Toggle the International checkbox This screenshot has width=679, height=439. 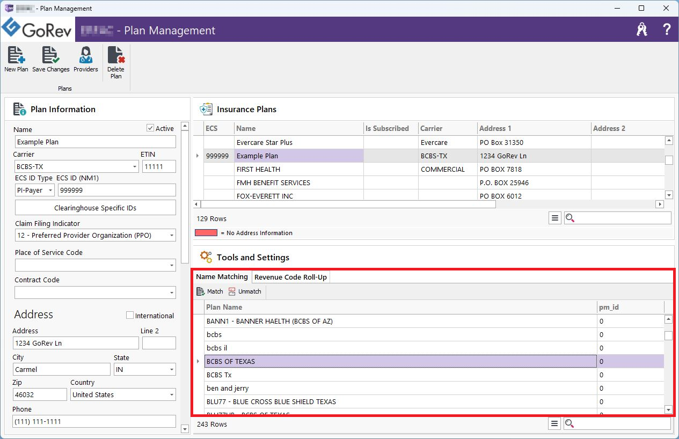129,316
